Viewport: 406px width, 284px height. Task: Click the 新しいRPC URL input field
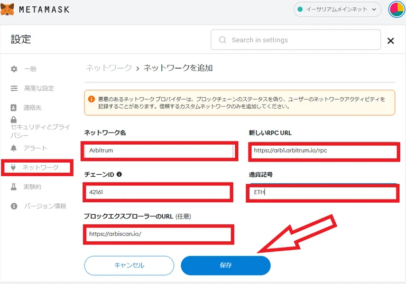pyautogui.click(x=324, y=151)
